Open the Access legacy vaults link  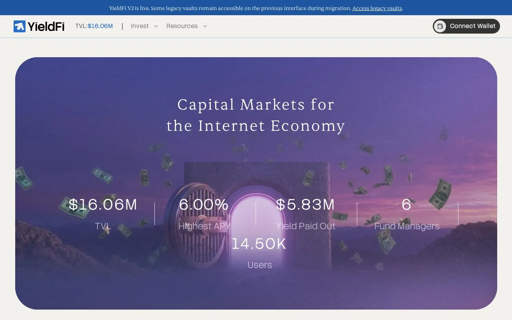[377, 8]
